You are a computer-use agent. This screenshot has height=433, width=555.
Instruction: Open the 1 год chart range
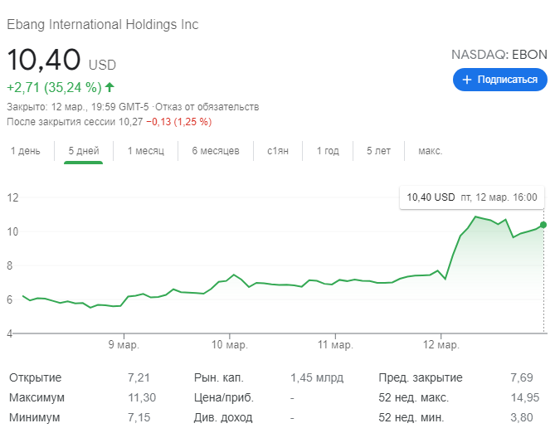pos(328,151)
